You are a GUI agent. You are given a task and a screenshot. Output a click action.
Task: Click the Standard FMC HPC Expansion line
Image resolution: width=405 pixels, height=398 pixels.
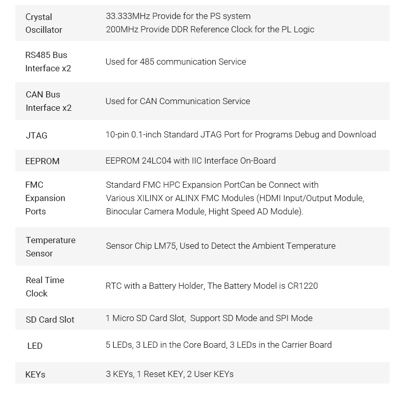[212, 185]
